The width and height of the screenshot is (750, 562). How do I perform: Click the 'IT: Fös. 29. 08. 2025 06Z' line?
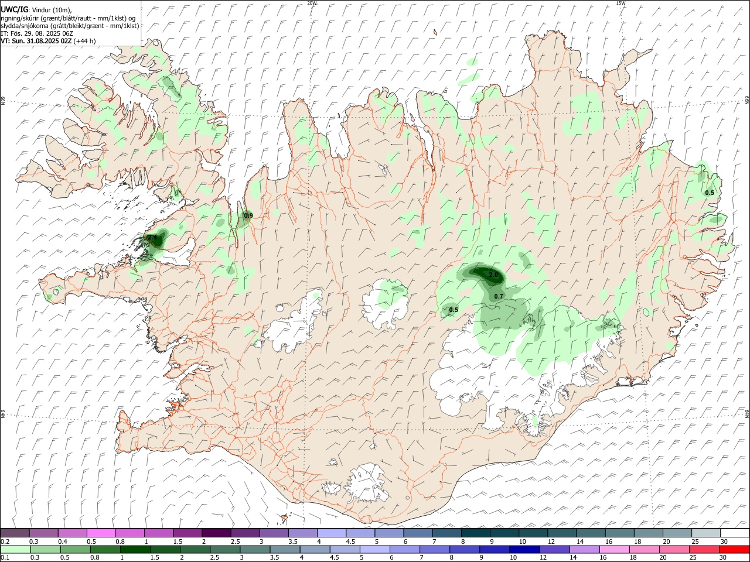[37, 33]
